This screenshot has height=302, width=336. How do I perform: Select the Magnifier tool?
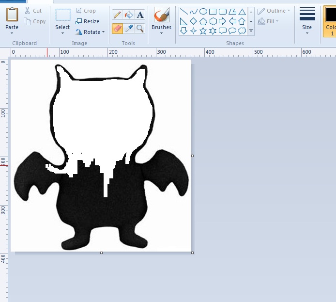click(x=140, y=29)
